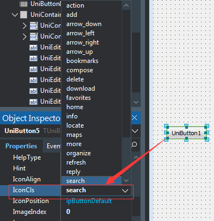Screen dimensions: 214x221
Task: Choose 'bookmarks' in the dropdown list
Action: [83, 61]
